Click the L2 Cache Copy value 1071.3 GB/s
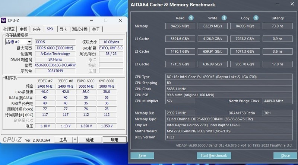Screen dimensions: 298x165 click(x=245, y=51)
